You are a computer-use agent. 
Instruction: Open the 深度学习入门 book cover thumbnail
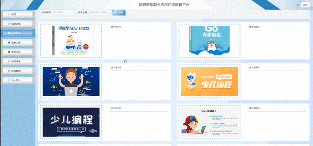pyautogui.click(x=71, y=41)
